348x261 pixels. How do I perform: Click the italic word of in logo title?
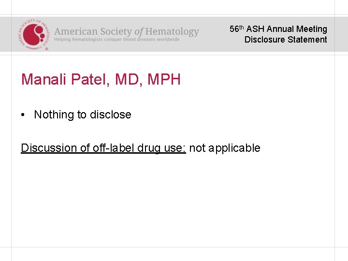[139, 32]
